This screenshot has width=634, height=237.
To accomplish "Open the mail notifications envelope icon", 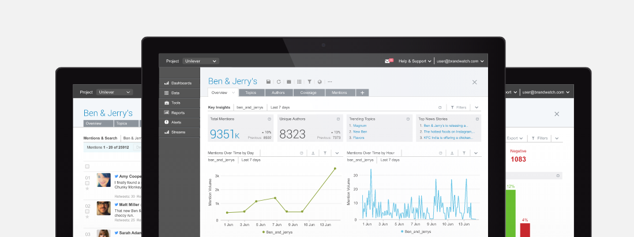I will 388,61.
